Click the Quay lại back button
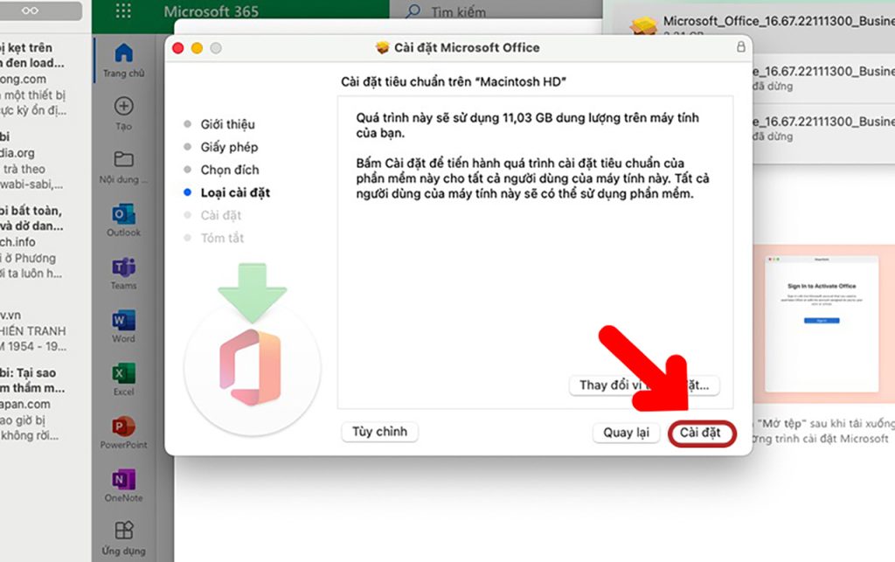This screenshot has width=895, height=562. [626, 433]
